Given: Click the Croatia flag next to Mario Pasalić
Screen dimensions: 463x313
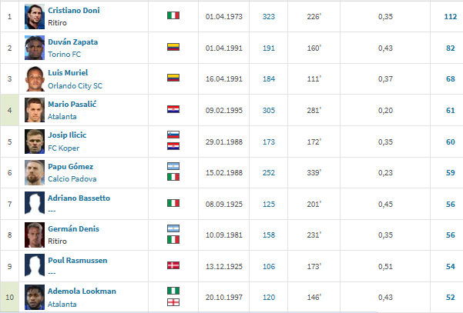Looking at the screenshot, I should 173,109.
